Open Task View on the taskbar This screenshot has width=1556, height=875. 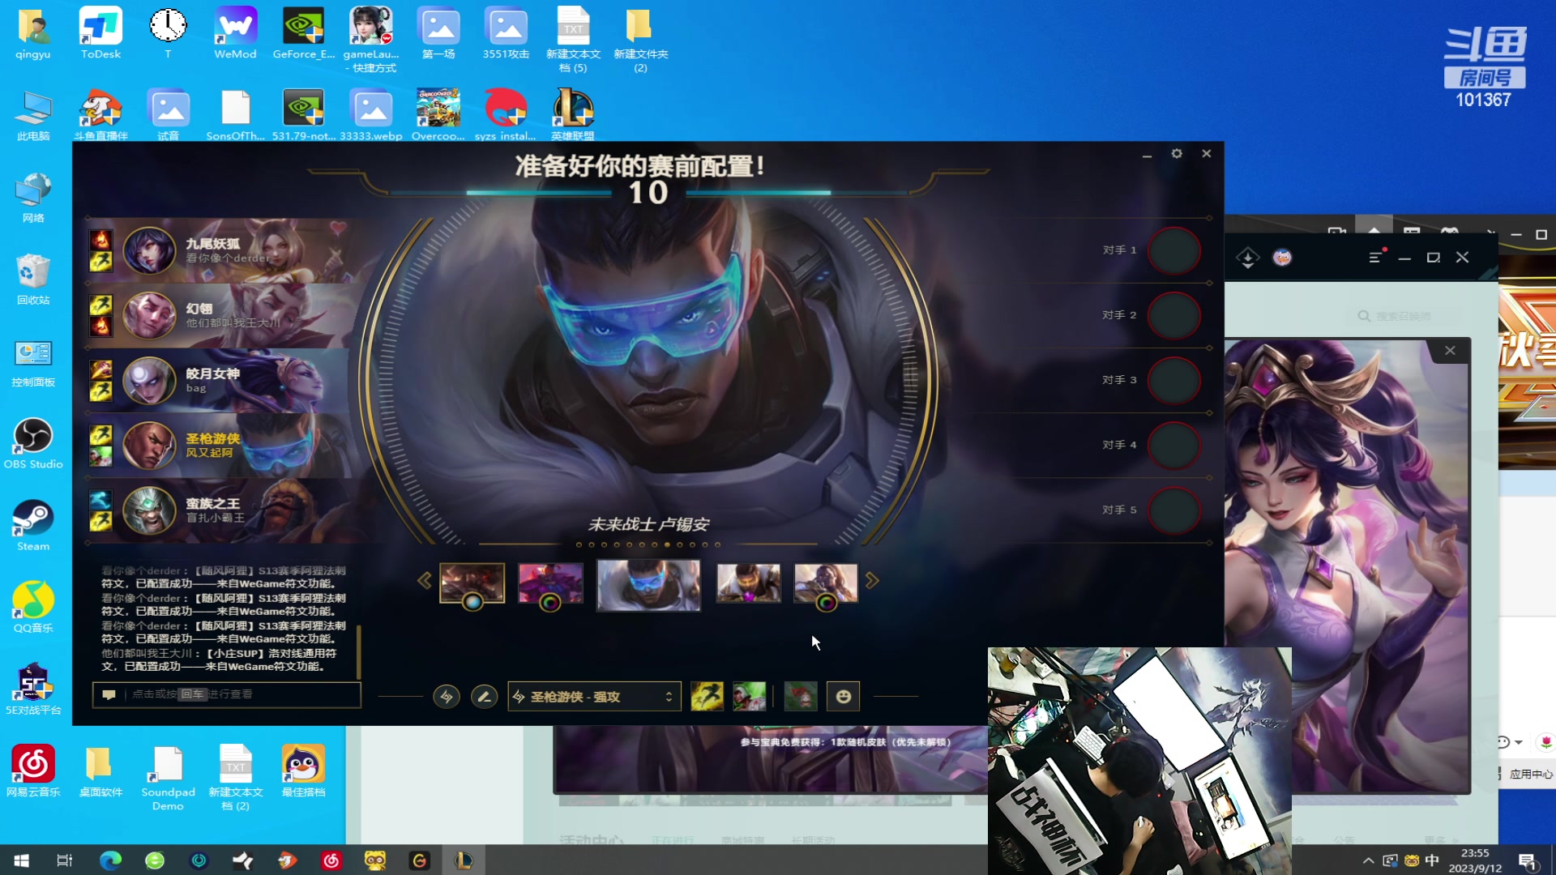[x=65, y=860]
